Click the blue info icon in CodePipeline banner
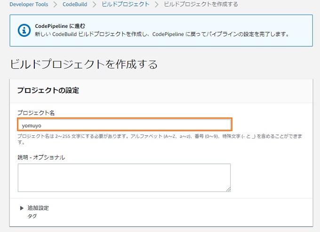The image size is (320, 232). pos(24,31)
